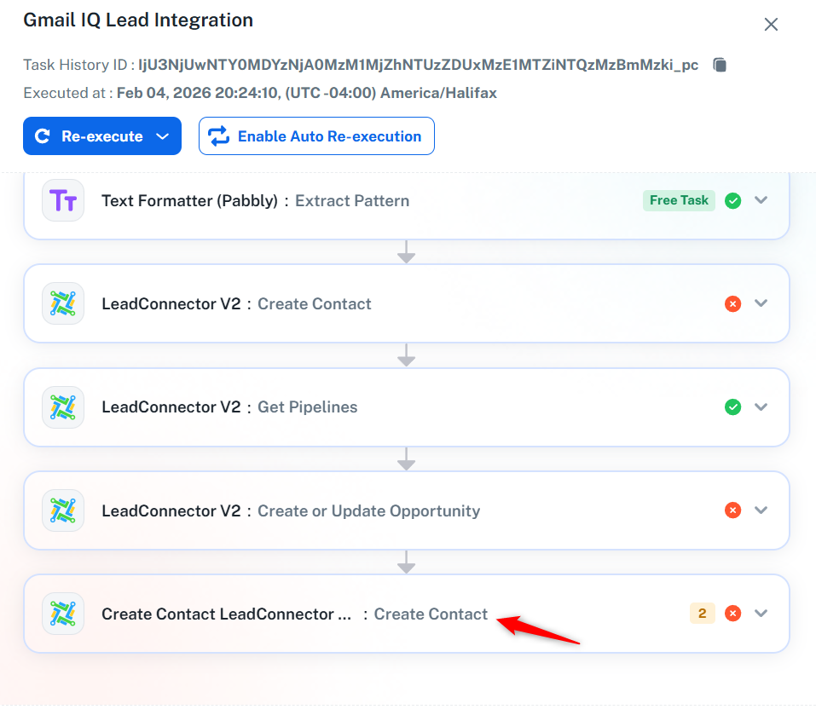The height and width of the screenshot is (715, 816).
Task: Copy the Task History ID
Action: coord(720,66)
